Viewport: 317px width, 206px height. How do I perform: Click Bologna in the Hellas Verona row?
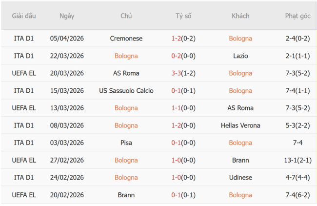pos(126,125)
